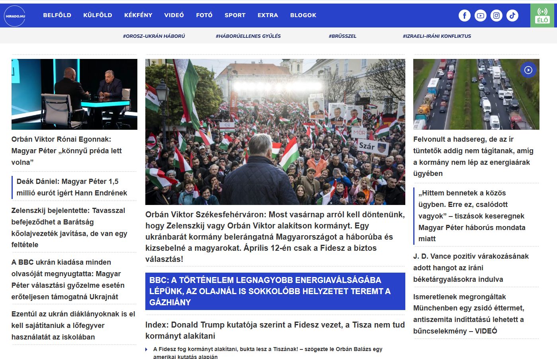Image resolution: width=557 pixels, height=359 pixels.
Task: Click the green ÉLŐ live broadcast icon
Action: 542,16
